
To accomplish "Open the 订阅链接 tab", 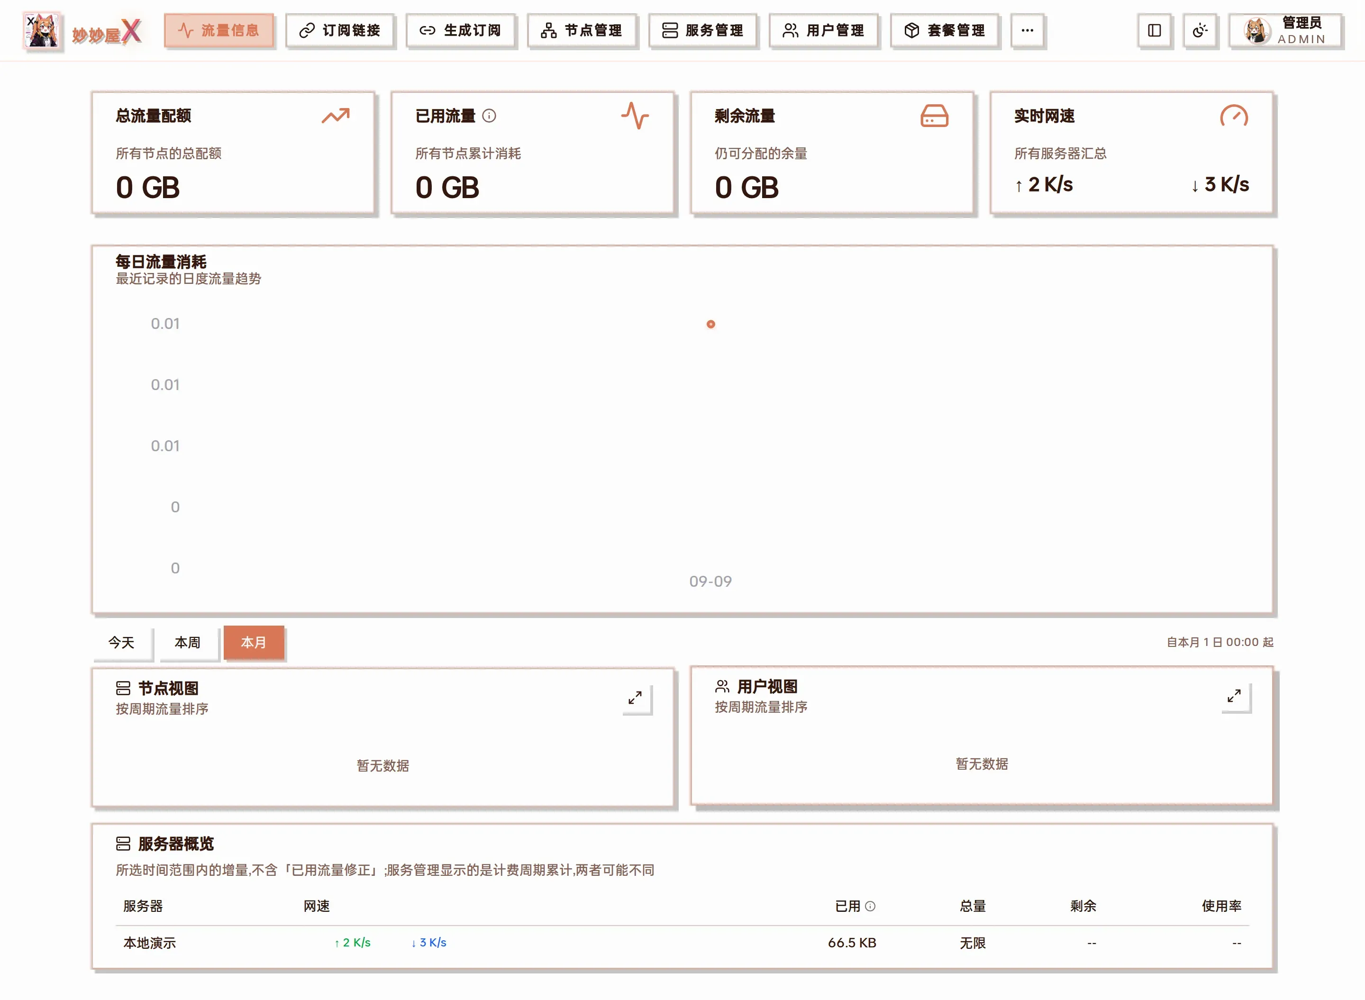I will coord(339,30).
